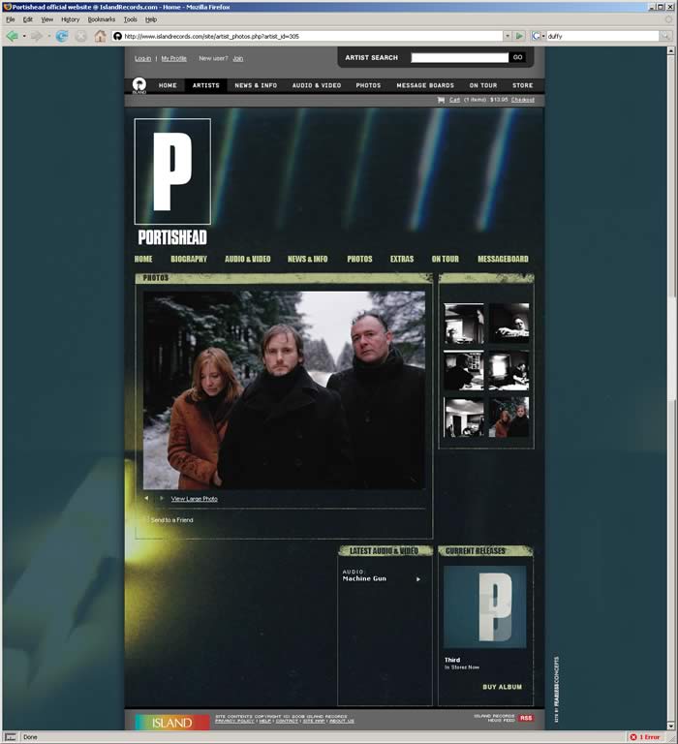Click the Stop loading icon

pyautogui.click(x=81, y=36)
